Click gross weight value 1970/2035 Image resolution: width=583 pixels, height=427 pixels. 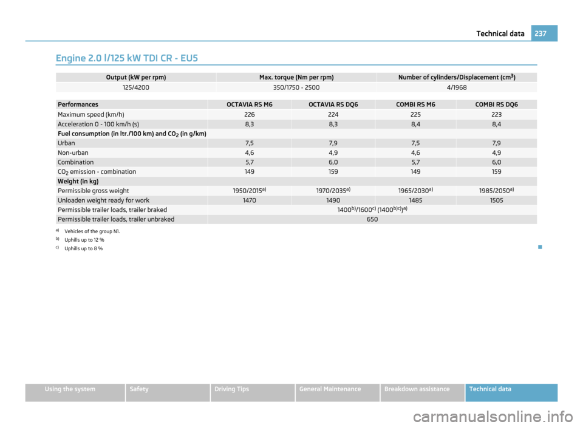click(x=333, y=191)
